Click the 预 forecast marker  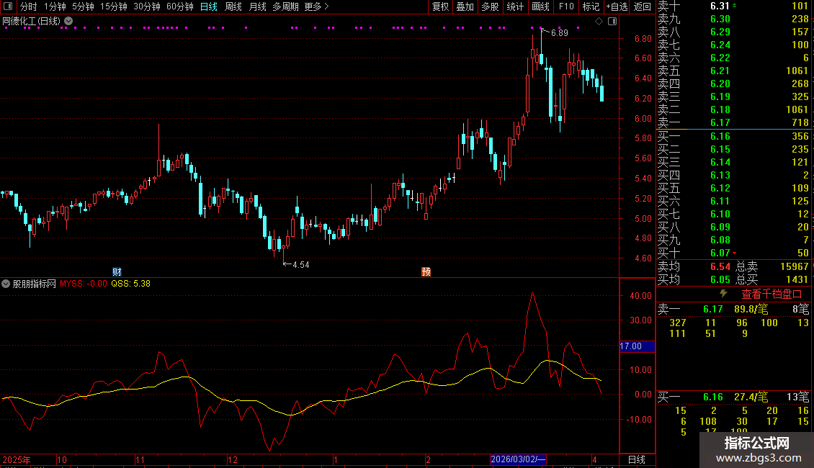pos(426,272)
